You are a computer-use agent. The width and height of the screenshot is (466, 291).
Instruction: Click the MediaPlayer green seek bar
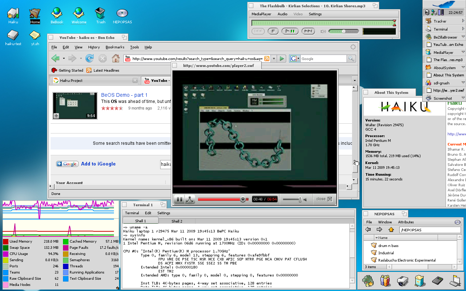[x=323, y=23]
